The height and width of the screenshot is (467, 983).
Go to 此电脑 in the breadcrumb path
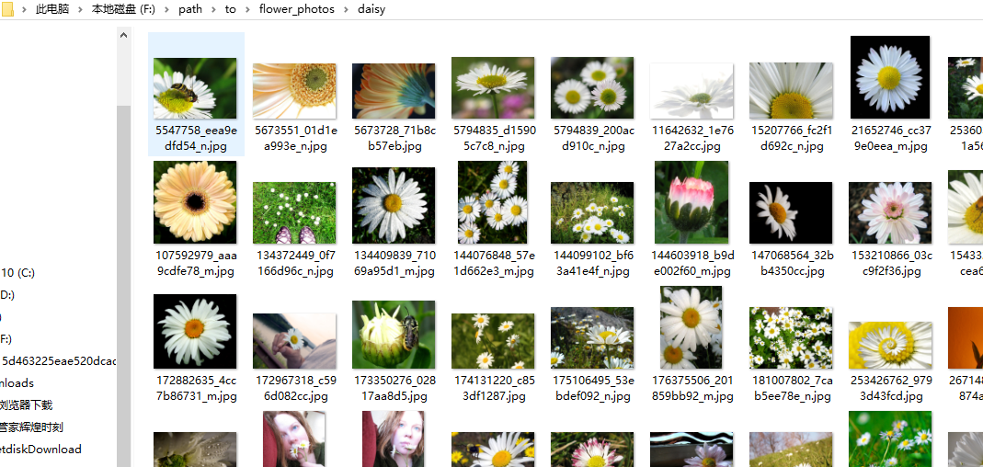(52, 9)
